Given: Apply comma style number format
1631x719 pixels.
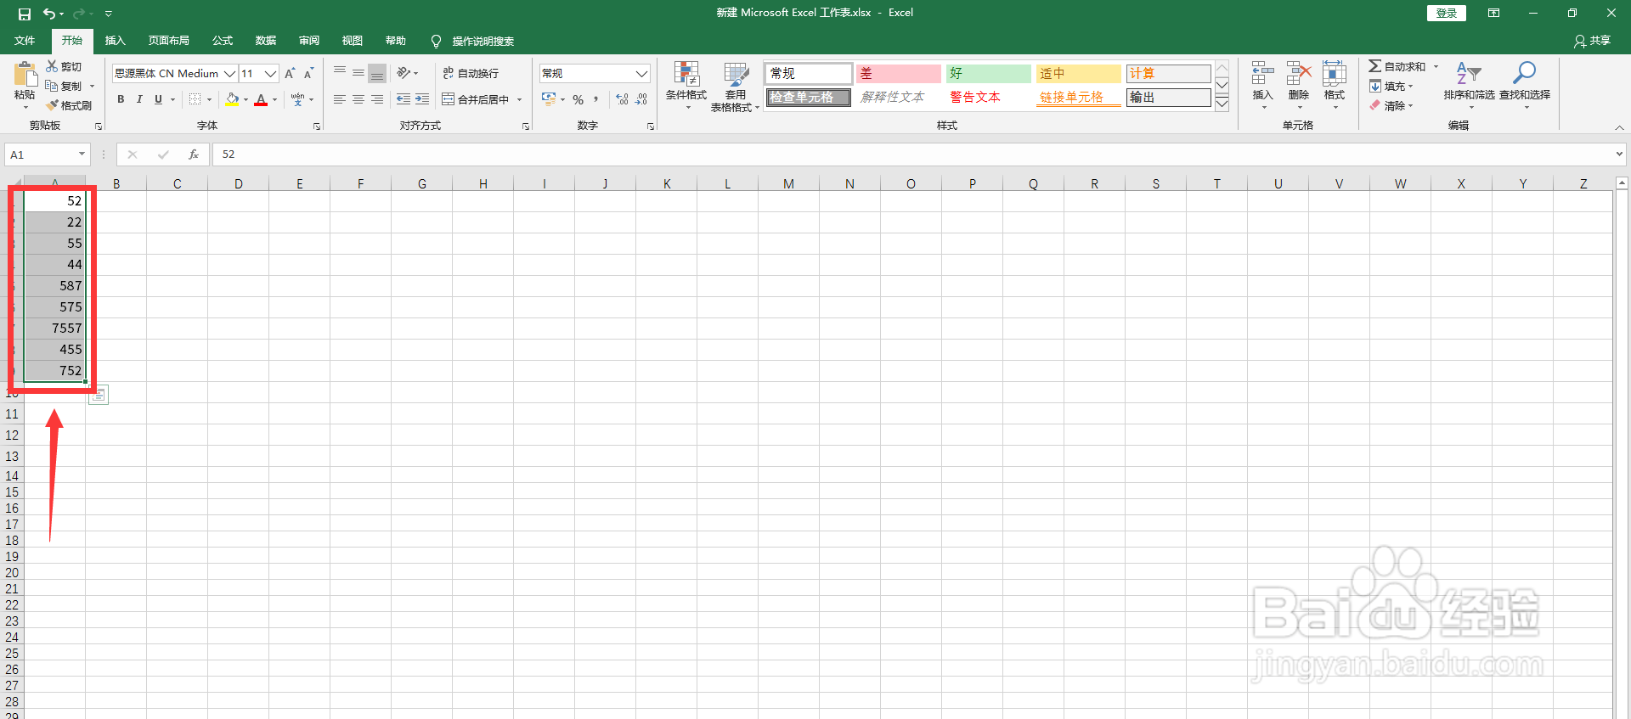Looking at the screenshot, I should [596, 99].
